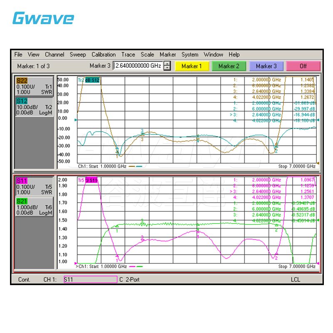The image size is (333, 333).
Task: Open the Trace menu
Action: (128, 55)
